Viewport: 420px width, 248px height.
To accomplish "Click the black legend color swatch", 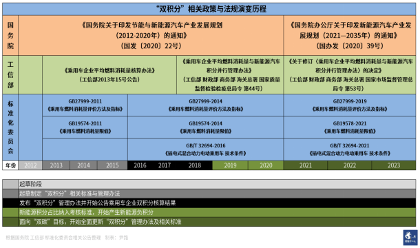I will pos(10,203).
